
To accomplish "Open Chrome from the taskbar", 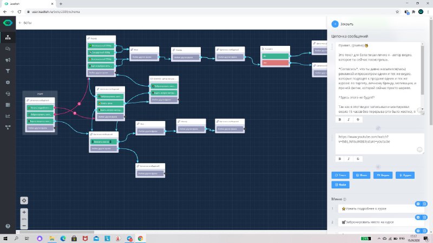I will pos(140,238).
